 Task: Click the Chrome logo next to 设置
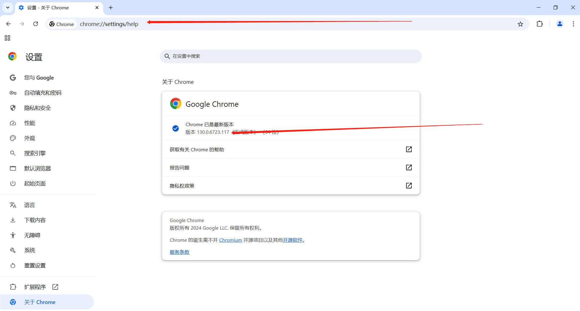click(x=12, y=57)
